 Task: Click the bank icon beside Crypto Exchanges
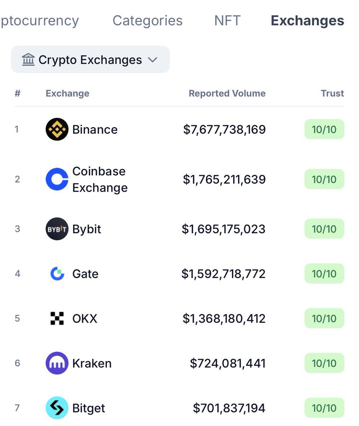pos(28,60)
